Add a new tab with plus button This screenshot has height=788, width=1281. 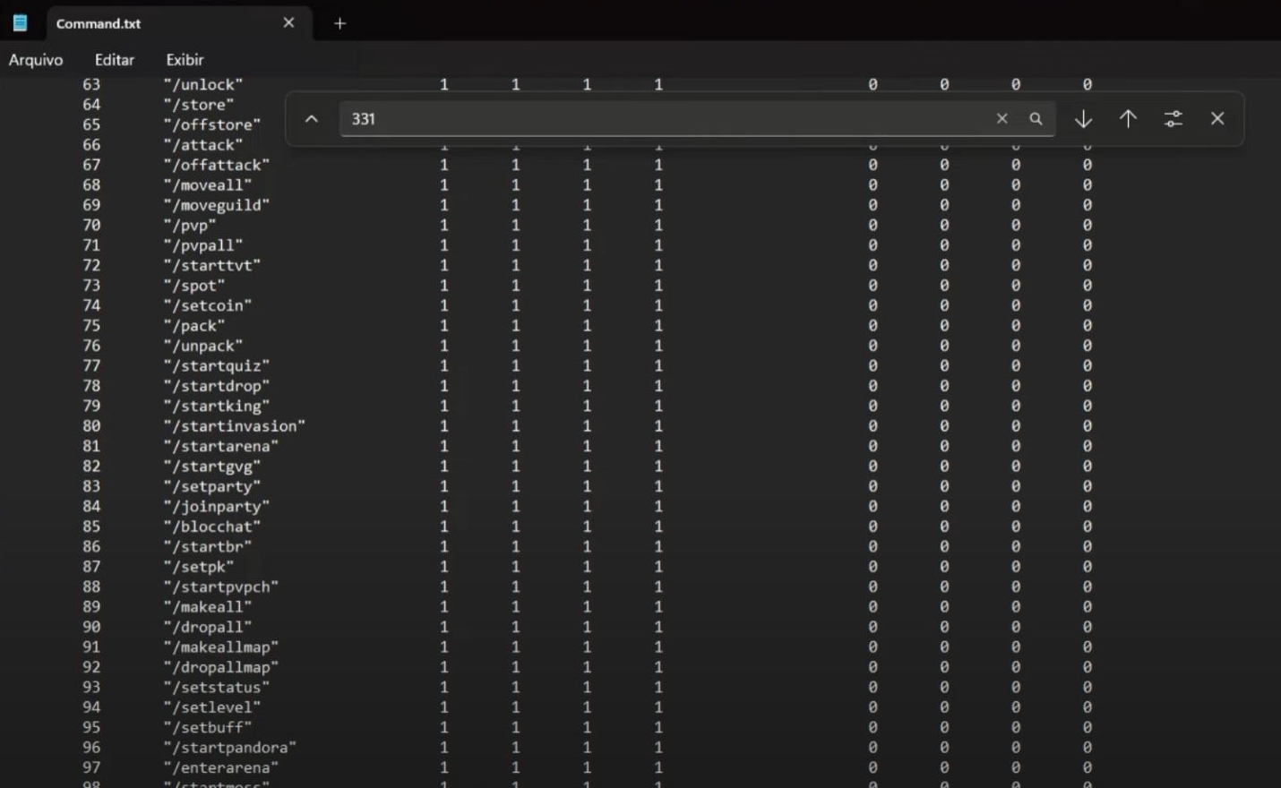click(x=340, y=23)
